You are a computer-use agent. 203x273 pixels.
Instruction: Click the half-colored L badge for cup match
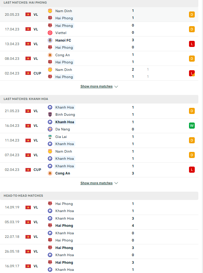click(192, 73)
